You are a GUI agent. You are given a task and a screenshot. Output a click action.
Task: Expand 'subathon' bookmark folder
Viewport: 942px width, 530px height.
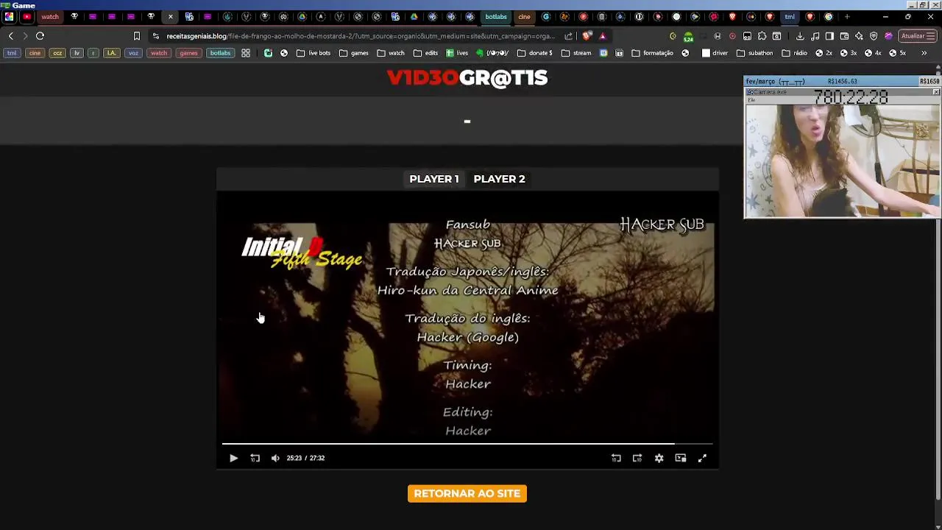755,53
